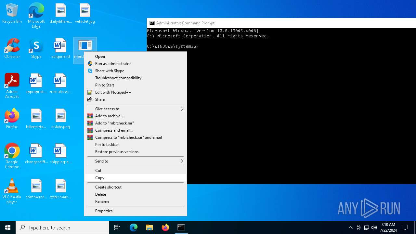Viewport: 416px width, 234px height.
Task: Expand the Give access to submenu
Action: [135, 109]
